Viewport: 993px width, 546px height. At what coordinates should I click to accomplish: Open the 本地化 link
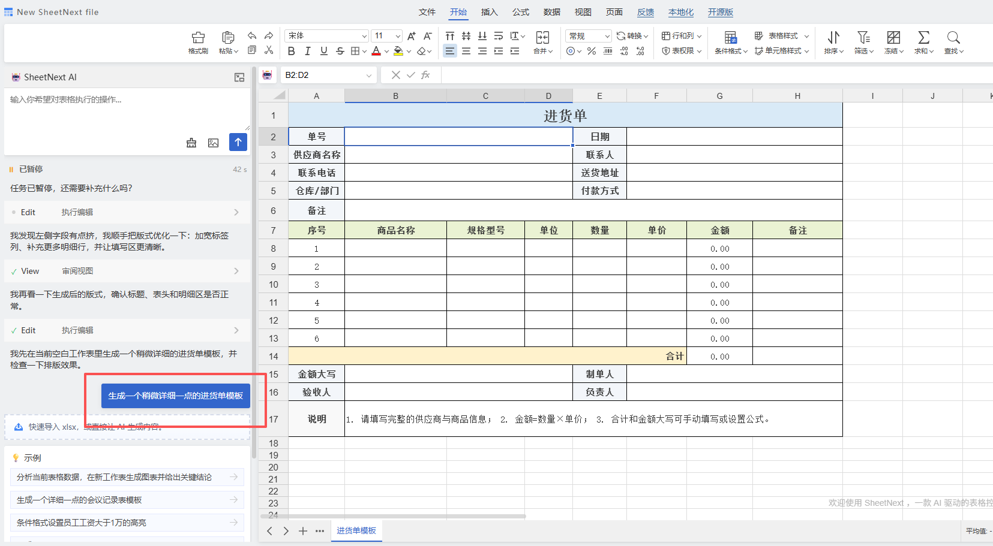(x=681, y=12)
